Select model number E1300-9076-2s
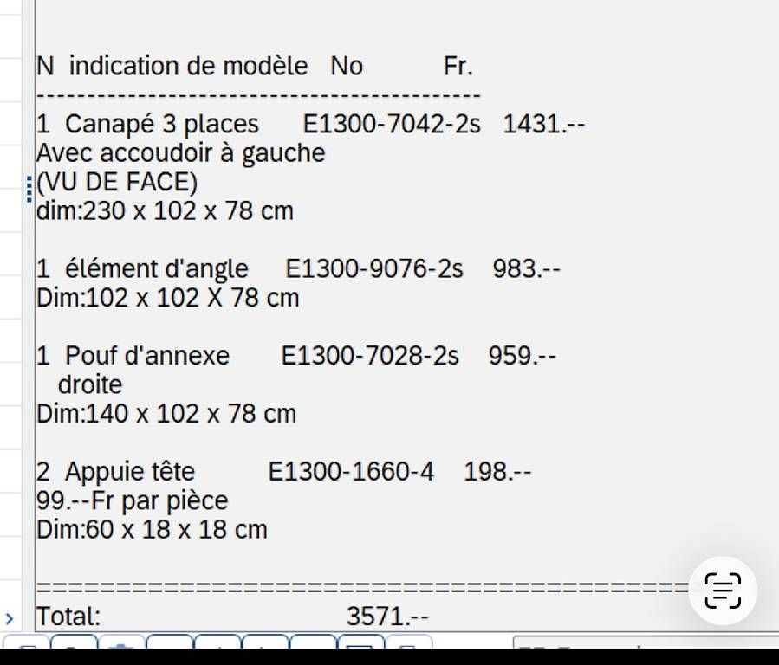The width and height of the screenshot is (779, 665). pyautogui.click(x=374, y=269)
